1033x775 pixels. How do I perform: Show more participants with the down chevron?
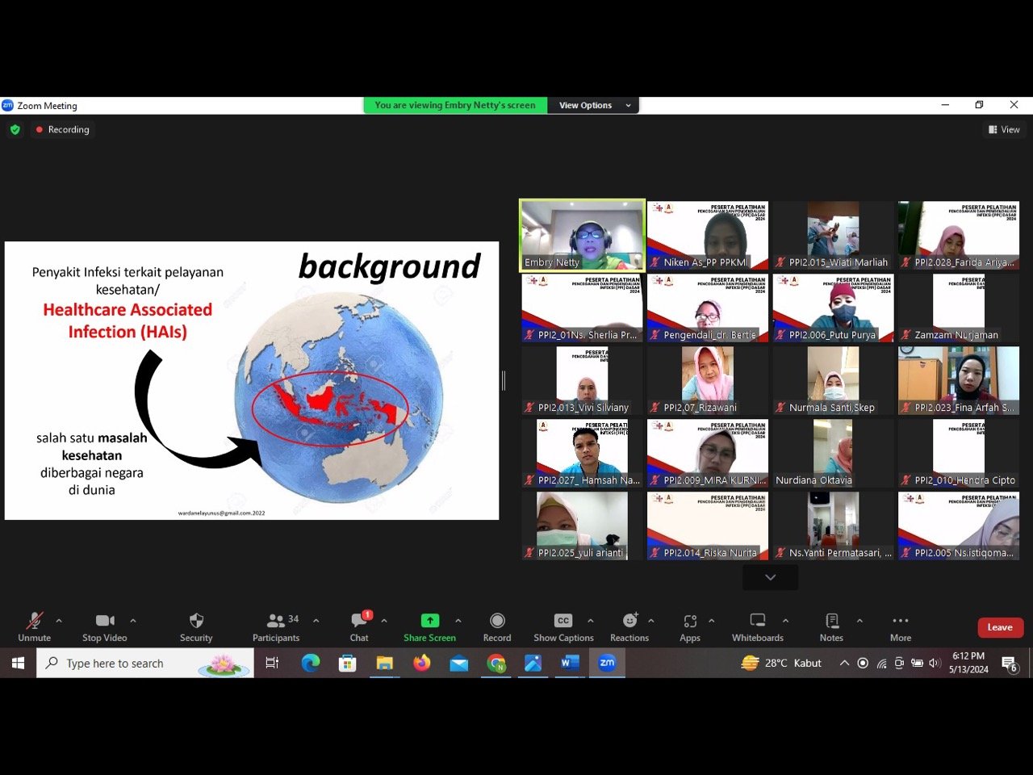click(x=770, y=577)
